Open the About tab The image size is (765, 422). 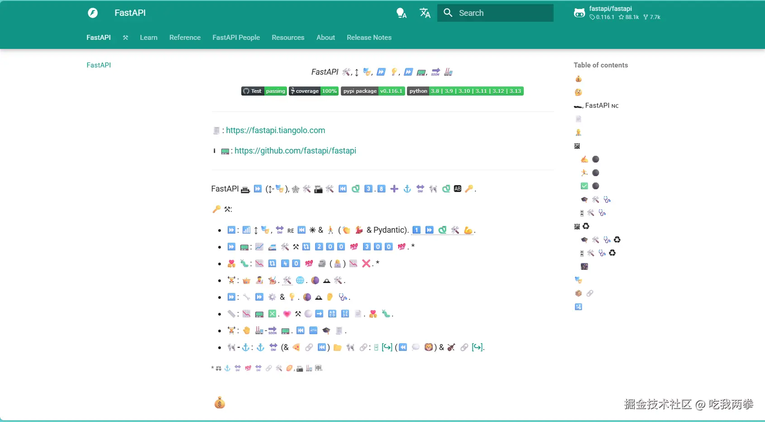(x=325, y=38)
